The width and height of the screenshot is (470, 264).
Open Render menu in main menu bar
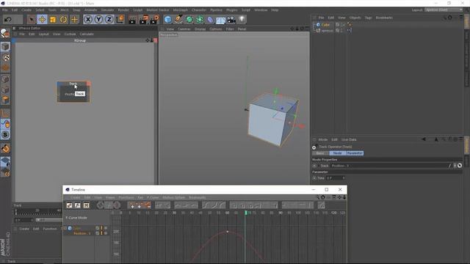click(123, 10)
